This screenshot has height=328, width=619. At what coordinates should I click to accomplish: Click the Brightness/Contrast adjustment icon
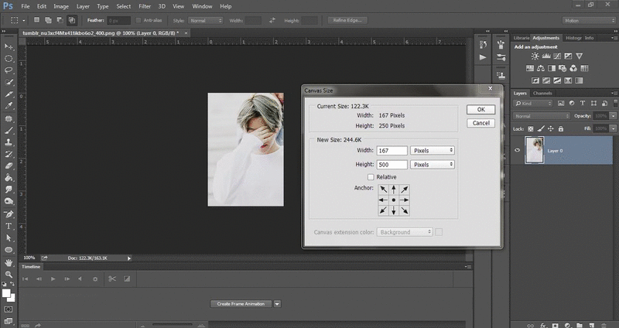tap(535, 56)
